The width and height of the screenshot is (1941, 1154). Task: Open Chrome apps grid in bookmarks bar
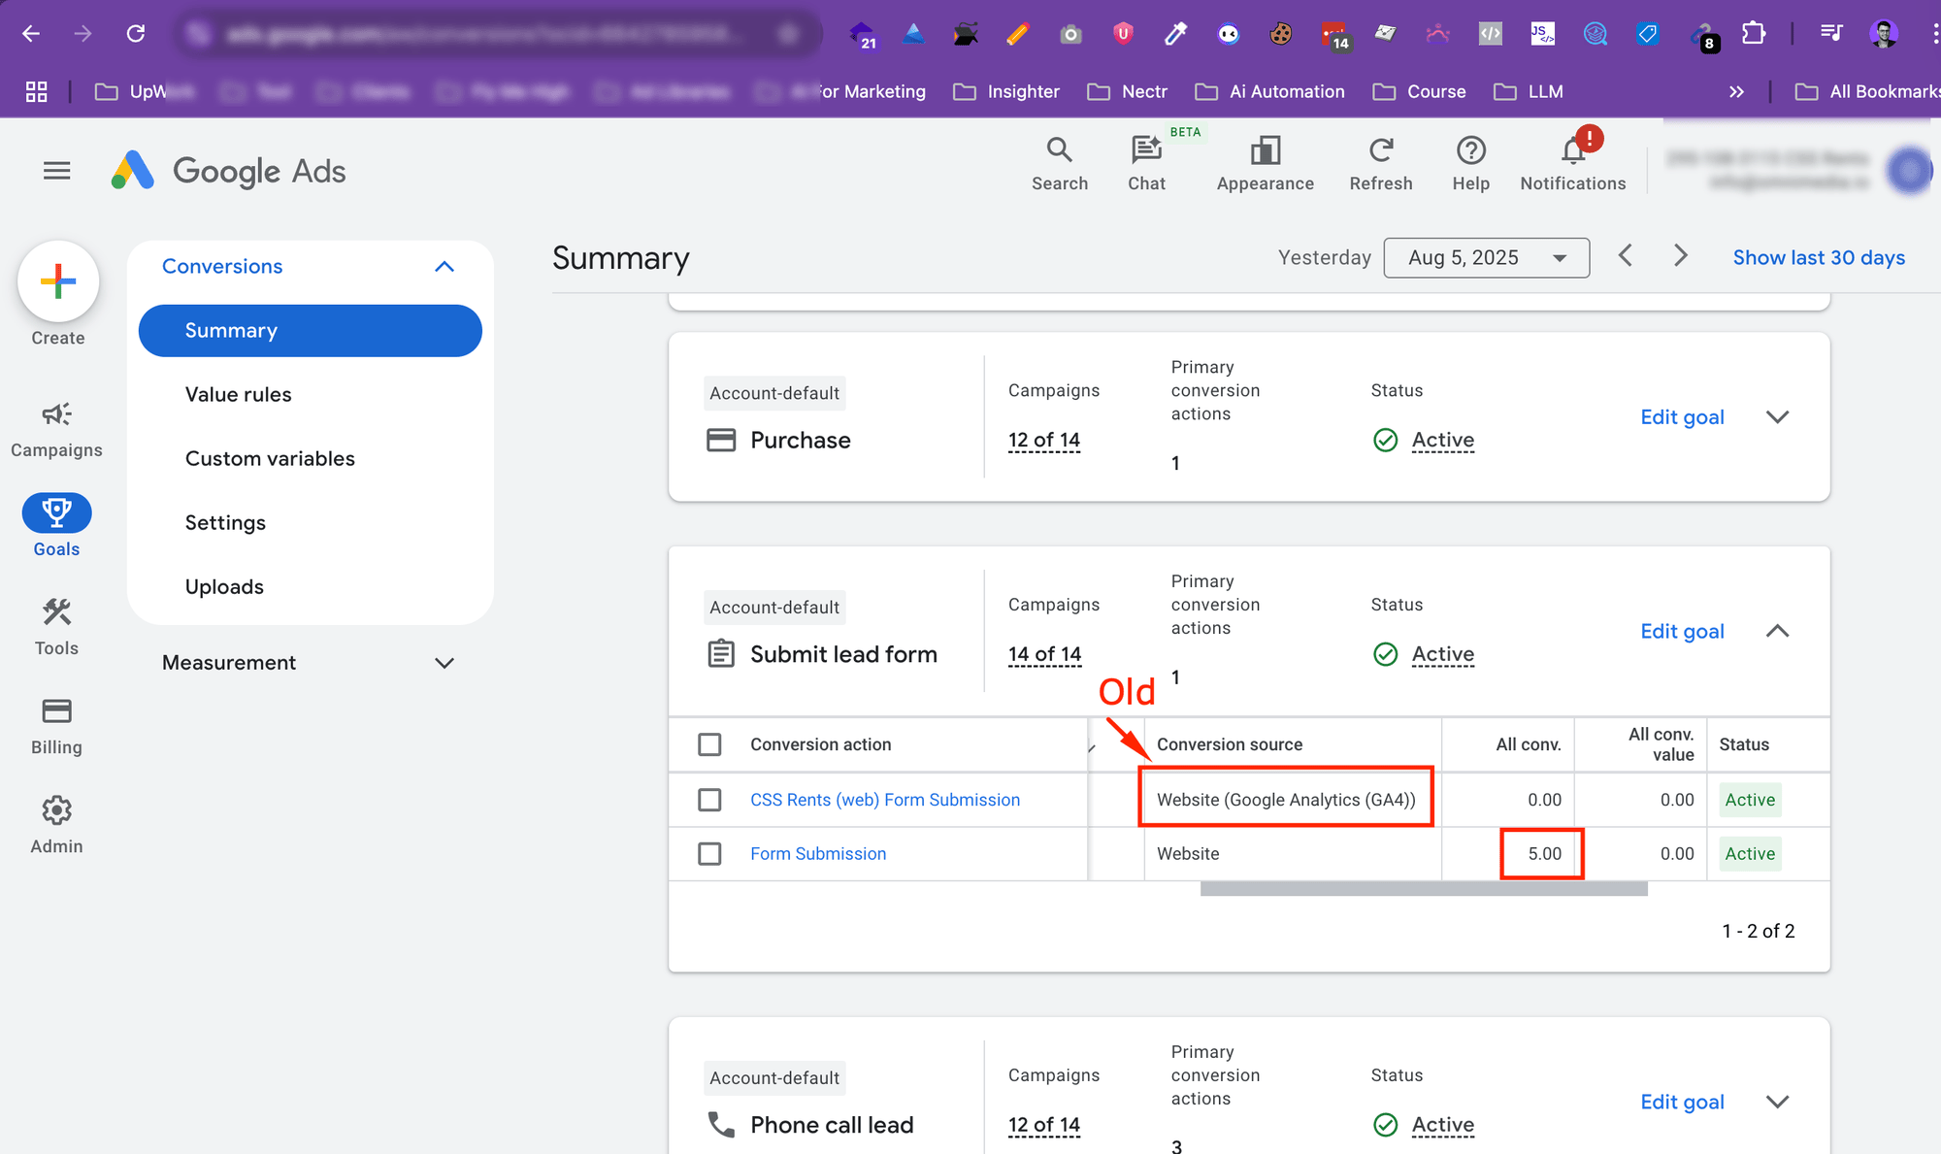click(x=36, y=91)
